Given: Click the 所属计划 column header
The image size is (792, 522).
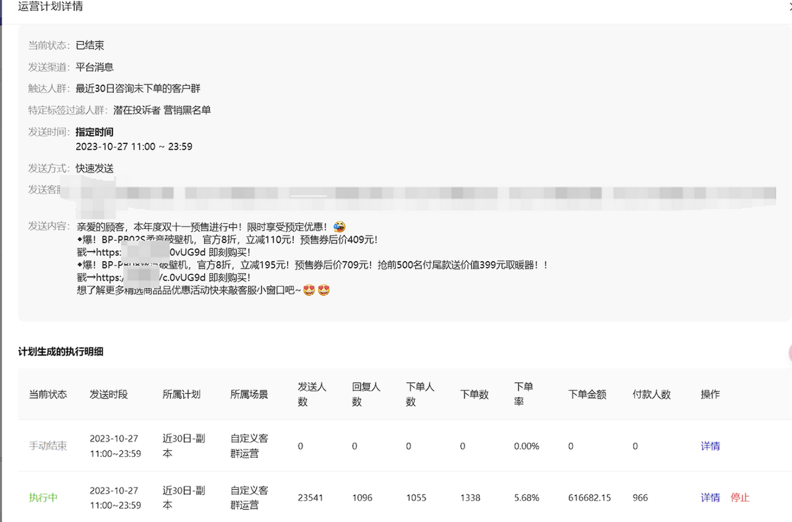Looking at the screenshot, I should point(182,394).
